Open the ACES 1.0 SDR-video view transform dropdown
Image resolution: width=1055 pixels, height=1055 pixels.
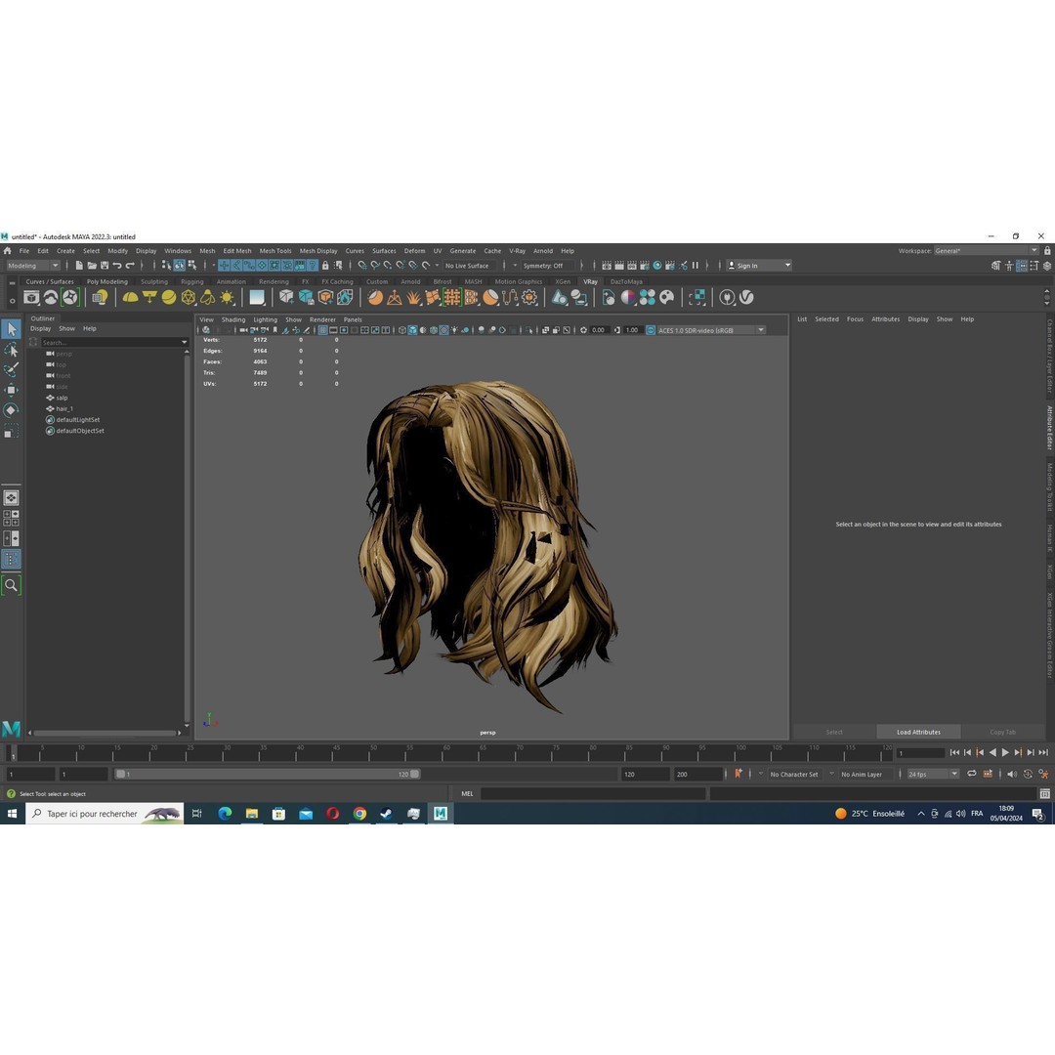(710, 330)
